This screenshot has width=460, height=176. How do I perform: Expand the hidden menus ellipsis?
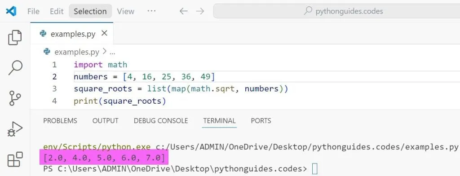point(151,11)
